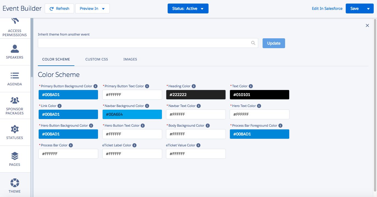
Task: Switch to the Custom CSS tab
Action: tap(97, 59)
